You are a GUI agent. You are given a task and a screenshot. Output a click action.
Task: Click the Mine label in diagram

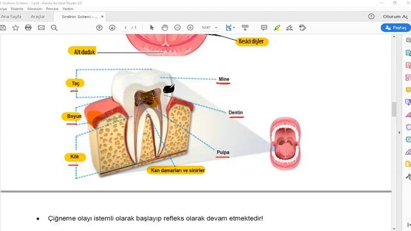(224, 79)
